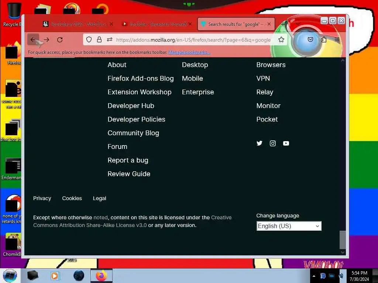Open the media player taskbar icon

click(55, 276)
